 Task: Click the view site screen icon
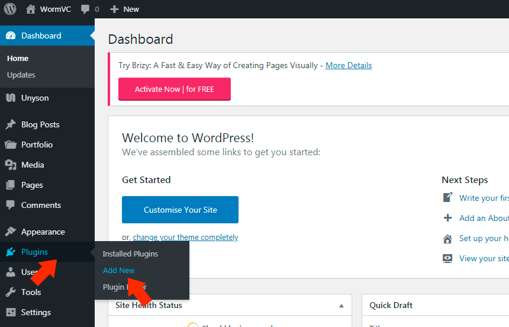[x=447, y=259]
